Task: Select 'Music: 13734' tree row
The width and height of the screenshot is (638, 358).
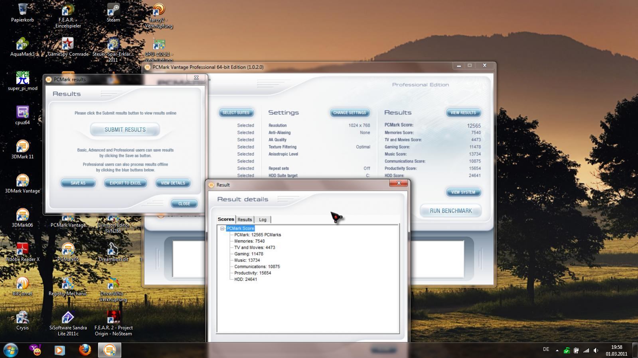Action: pos(247,260)
